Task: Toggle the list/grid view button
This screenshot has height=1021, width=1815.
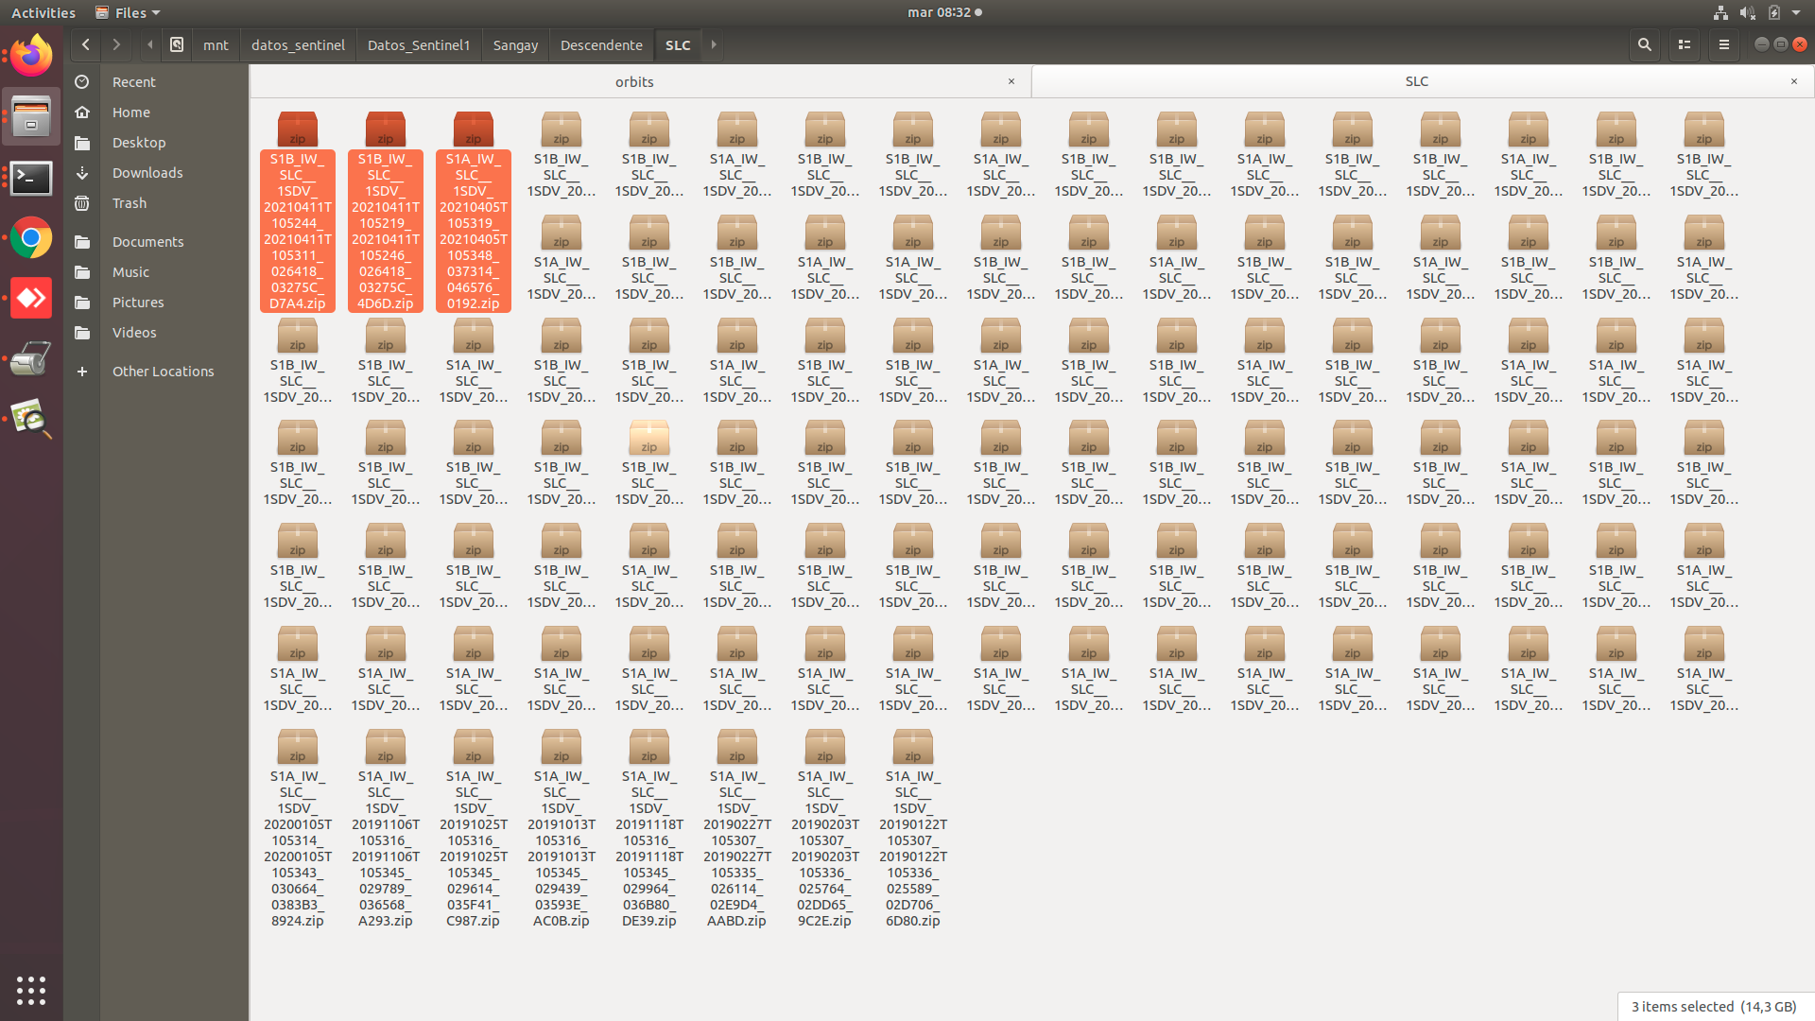Action: point(1685,44)
